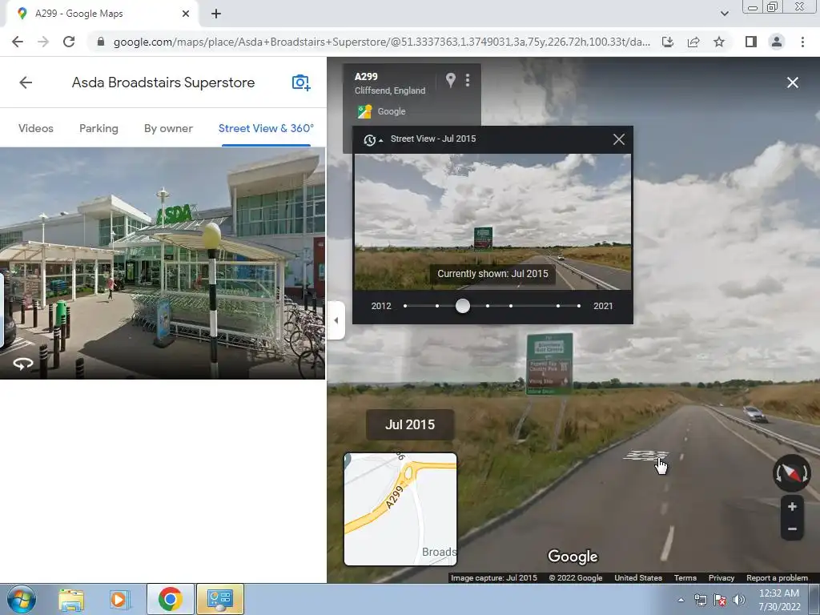This screenshot has height=615, width=820.
Task: Zoom in with the plus button
Action: pyautogui.click(x=792, y=506)
